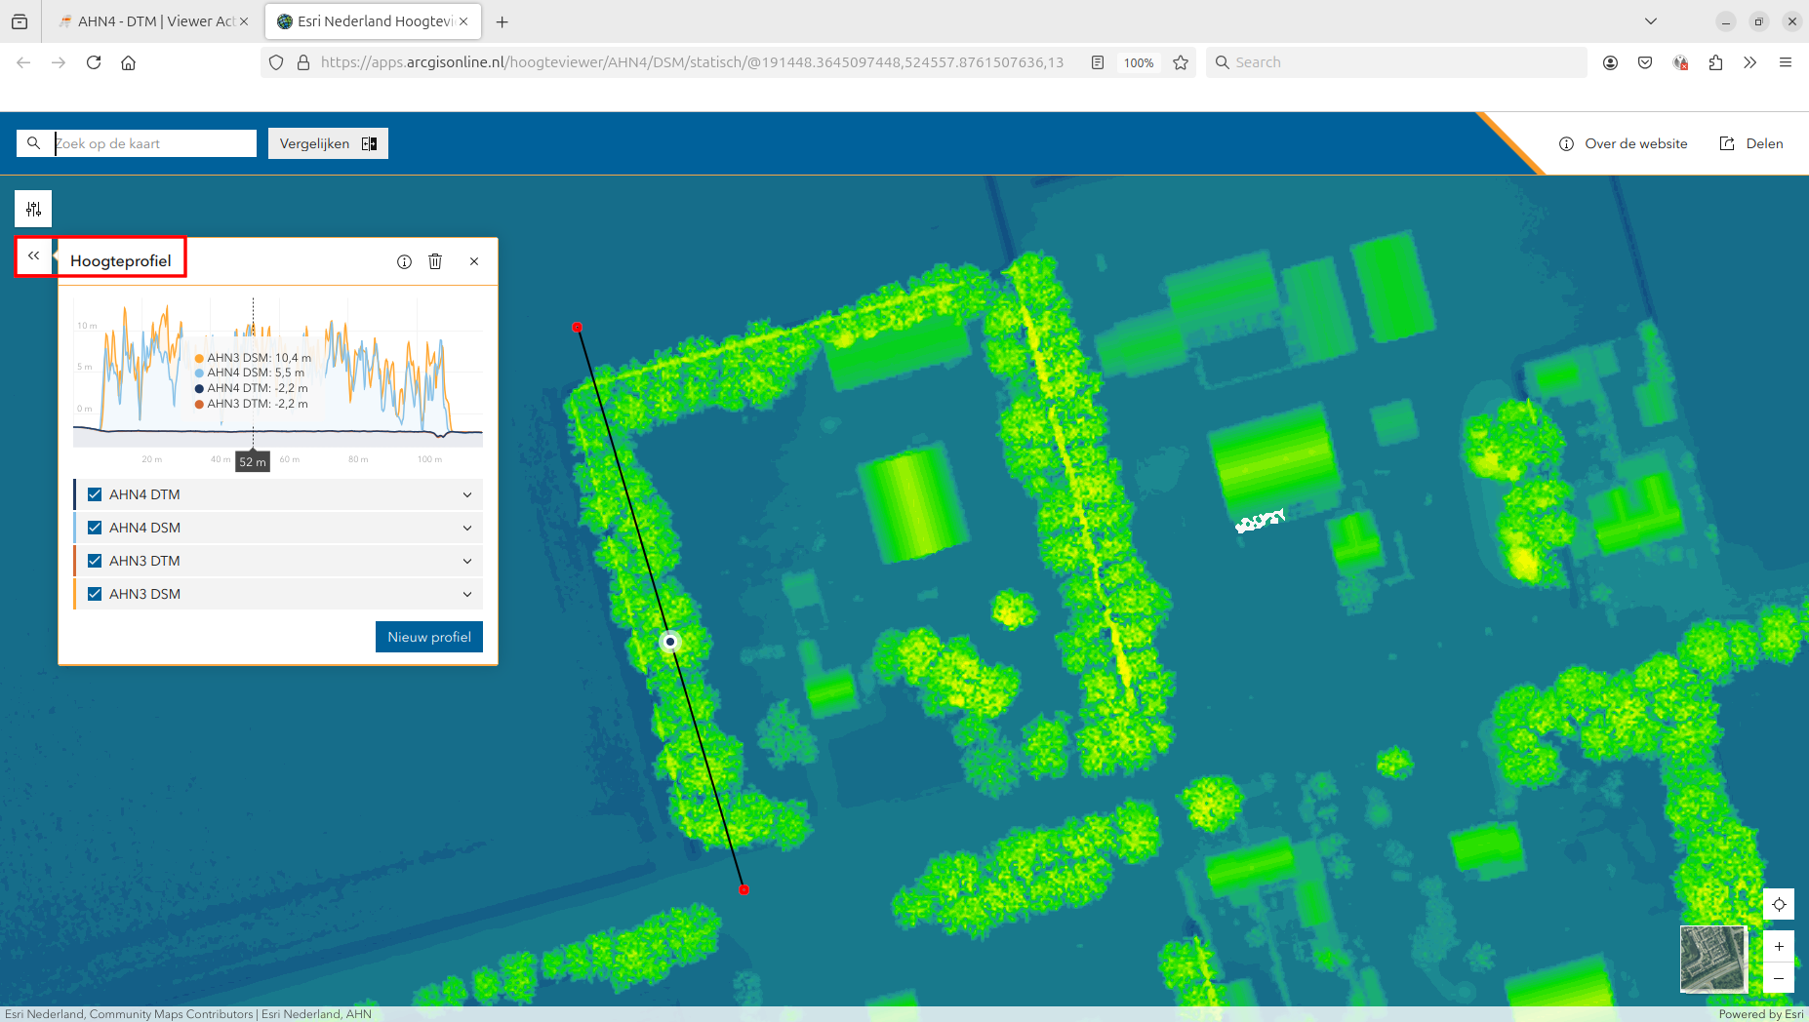Close the Hoogteprofiel panel

[474, 261]
